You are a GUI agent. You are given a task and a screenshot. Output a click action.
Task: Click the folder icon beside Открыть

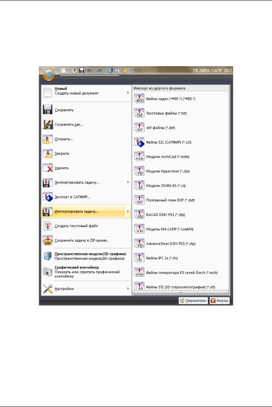[x=48, y=139]
